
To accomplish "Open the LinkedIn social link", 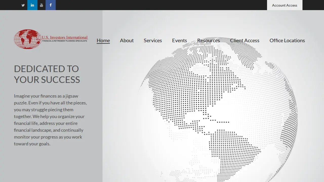I will 32,5.
